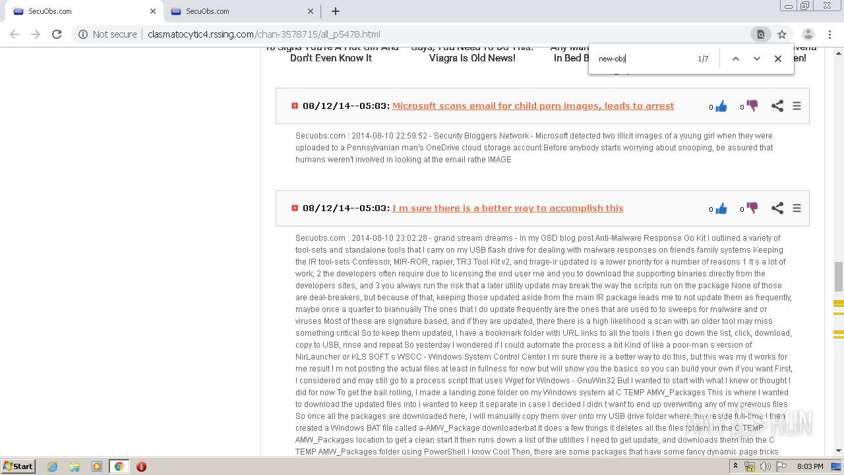
Task: Go back to the previous page
Action: [x=15, y=34]
